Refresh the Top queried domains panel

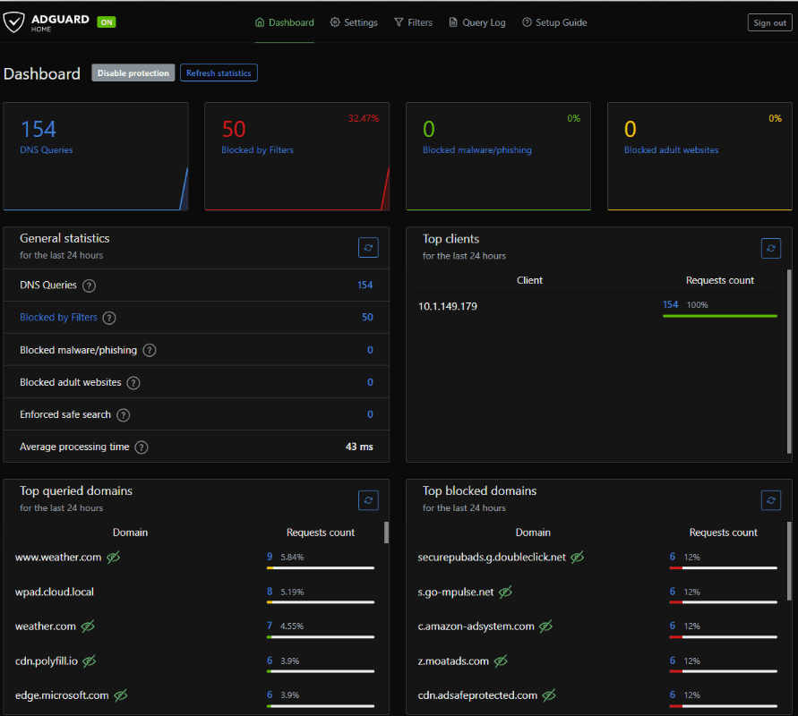click(x=368, y=500)
